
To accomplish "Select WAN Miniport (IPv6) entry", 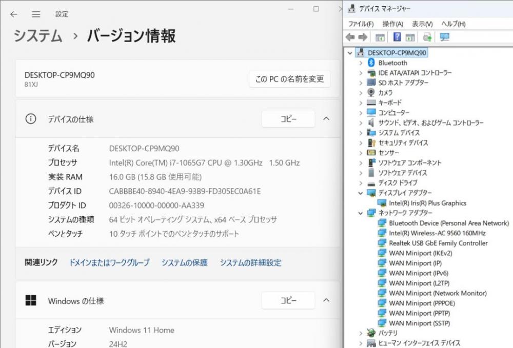I will (419, 273).
